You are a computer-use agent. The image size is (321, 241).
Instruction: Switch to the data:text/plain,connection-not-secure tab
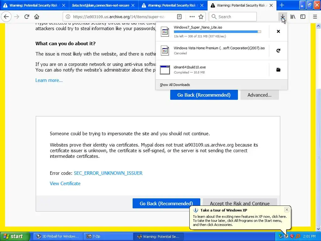(x=100, y=5)
